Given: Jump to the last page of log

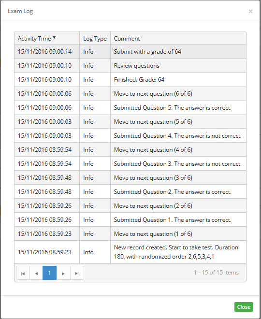Looking at the screenshot, I should [x=77, y=273].
